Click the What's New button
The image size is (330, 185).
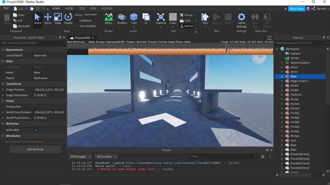tap(297, 8)
